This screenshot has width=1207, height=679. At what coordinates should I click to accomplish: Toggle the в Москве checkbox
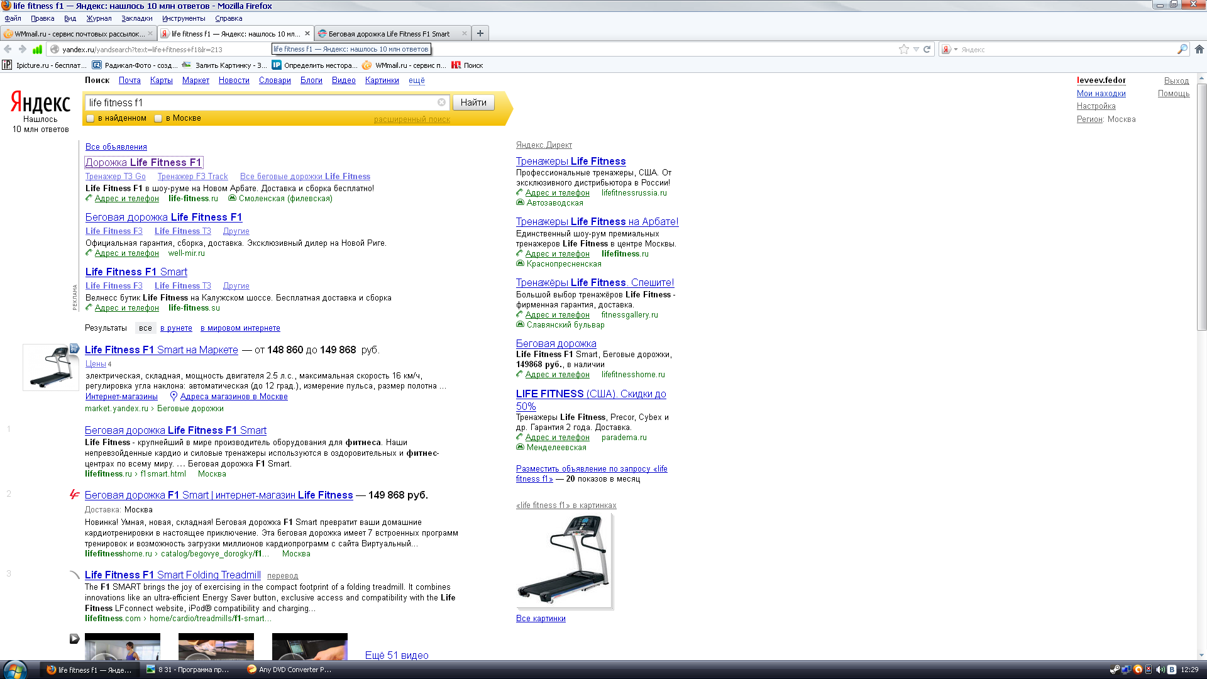(x=158, y=118)
